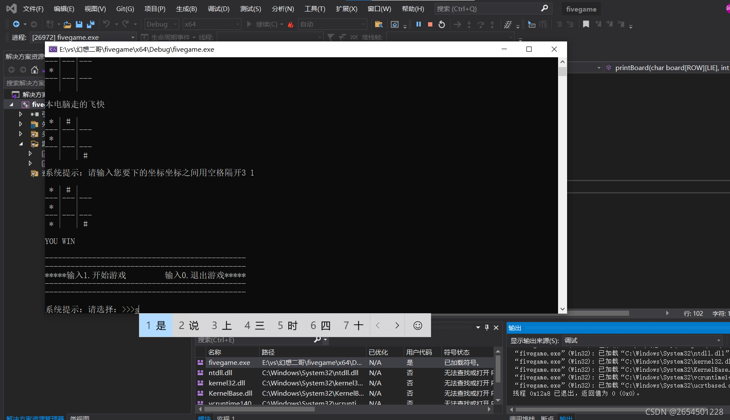Screen dimensions: 730x420
Task: Open the printBoard function navigation dropdown
Action: pos(667,68)
